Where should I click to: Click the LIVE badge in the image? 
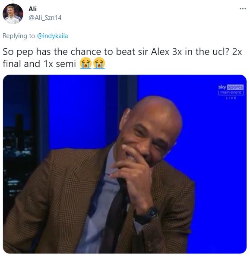click(x=231, y=98)
